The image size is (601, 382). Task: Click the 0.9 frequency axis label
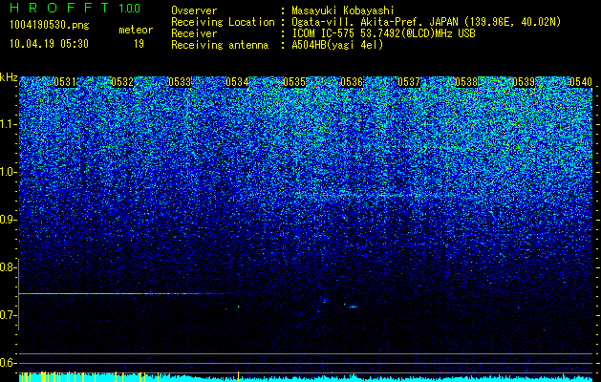pyautogui.click(x=8, y=220)
